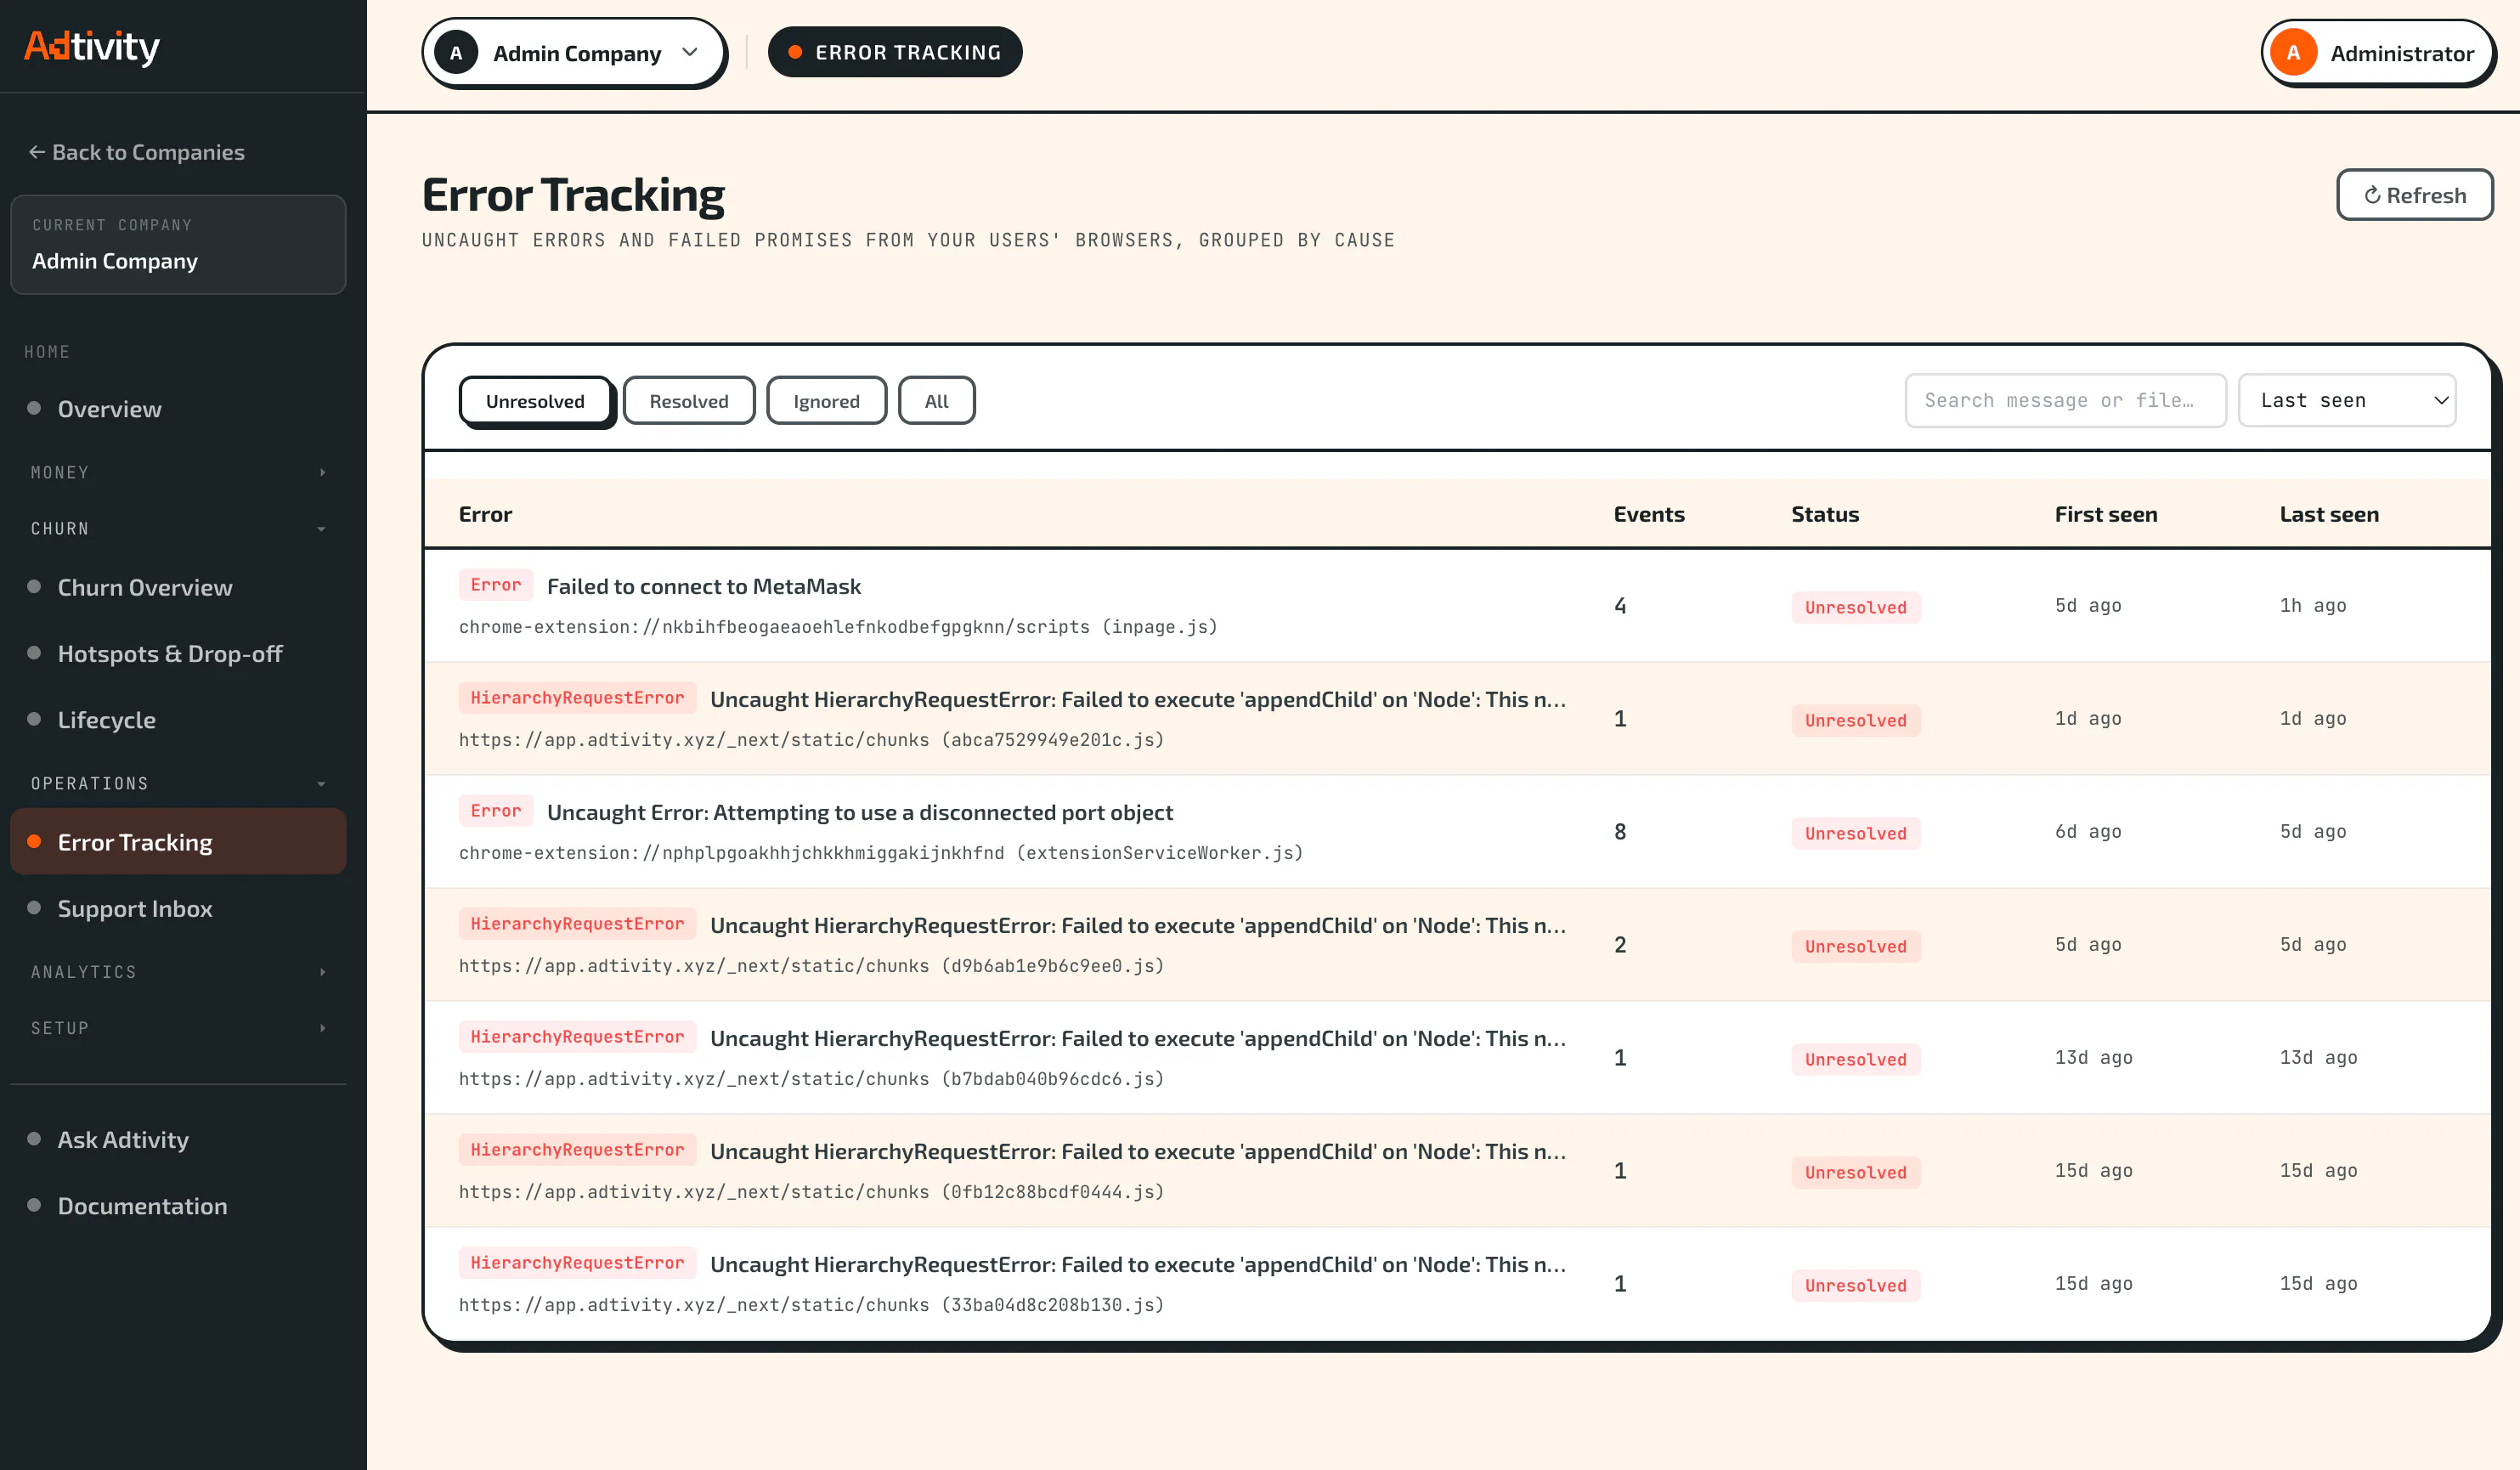Click the event count 8
Viewport: 2520px width, 1470px height.
pyautogui.click(x=1619, y=831)
